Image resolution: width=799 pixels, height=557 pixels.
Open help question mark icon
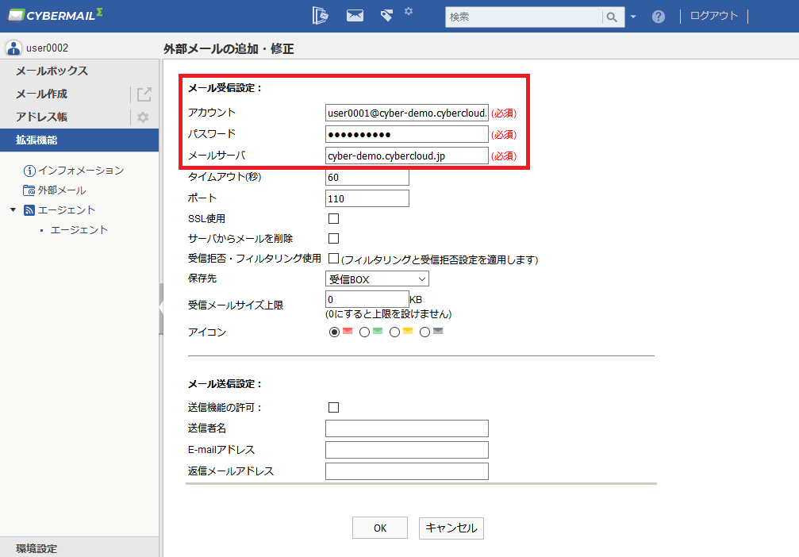tap(659, 17)
